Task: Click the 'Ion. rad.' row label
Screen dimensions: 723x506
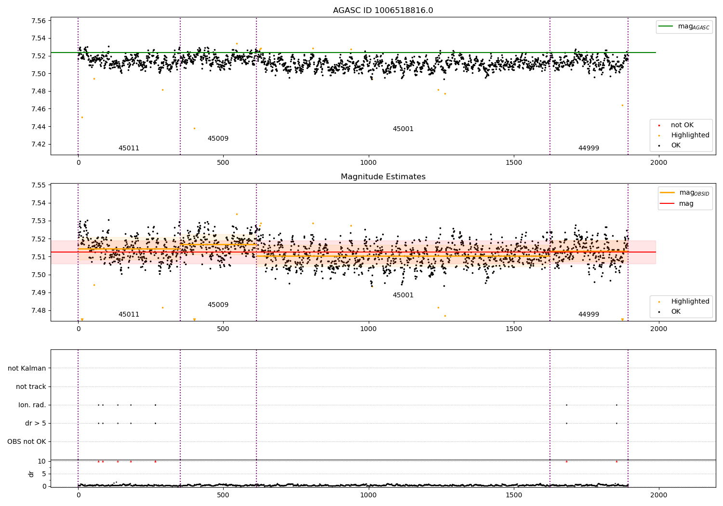Action: [x=32, y=405]
